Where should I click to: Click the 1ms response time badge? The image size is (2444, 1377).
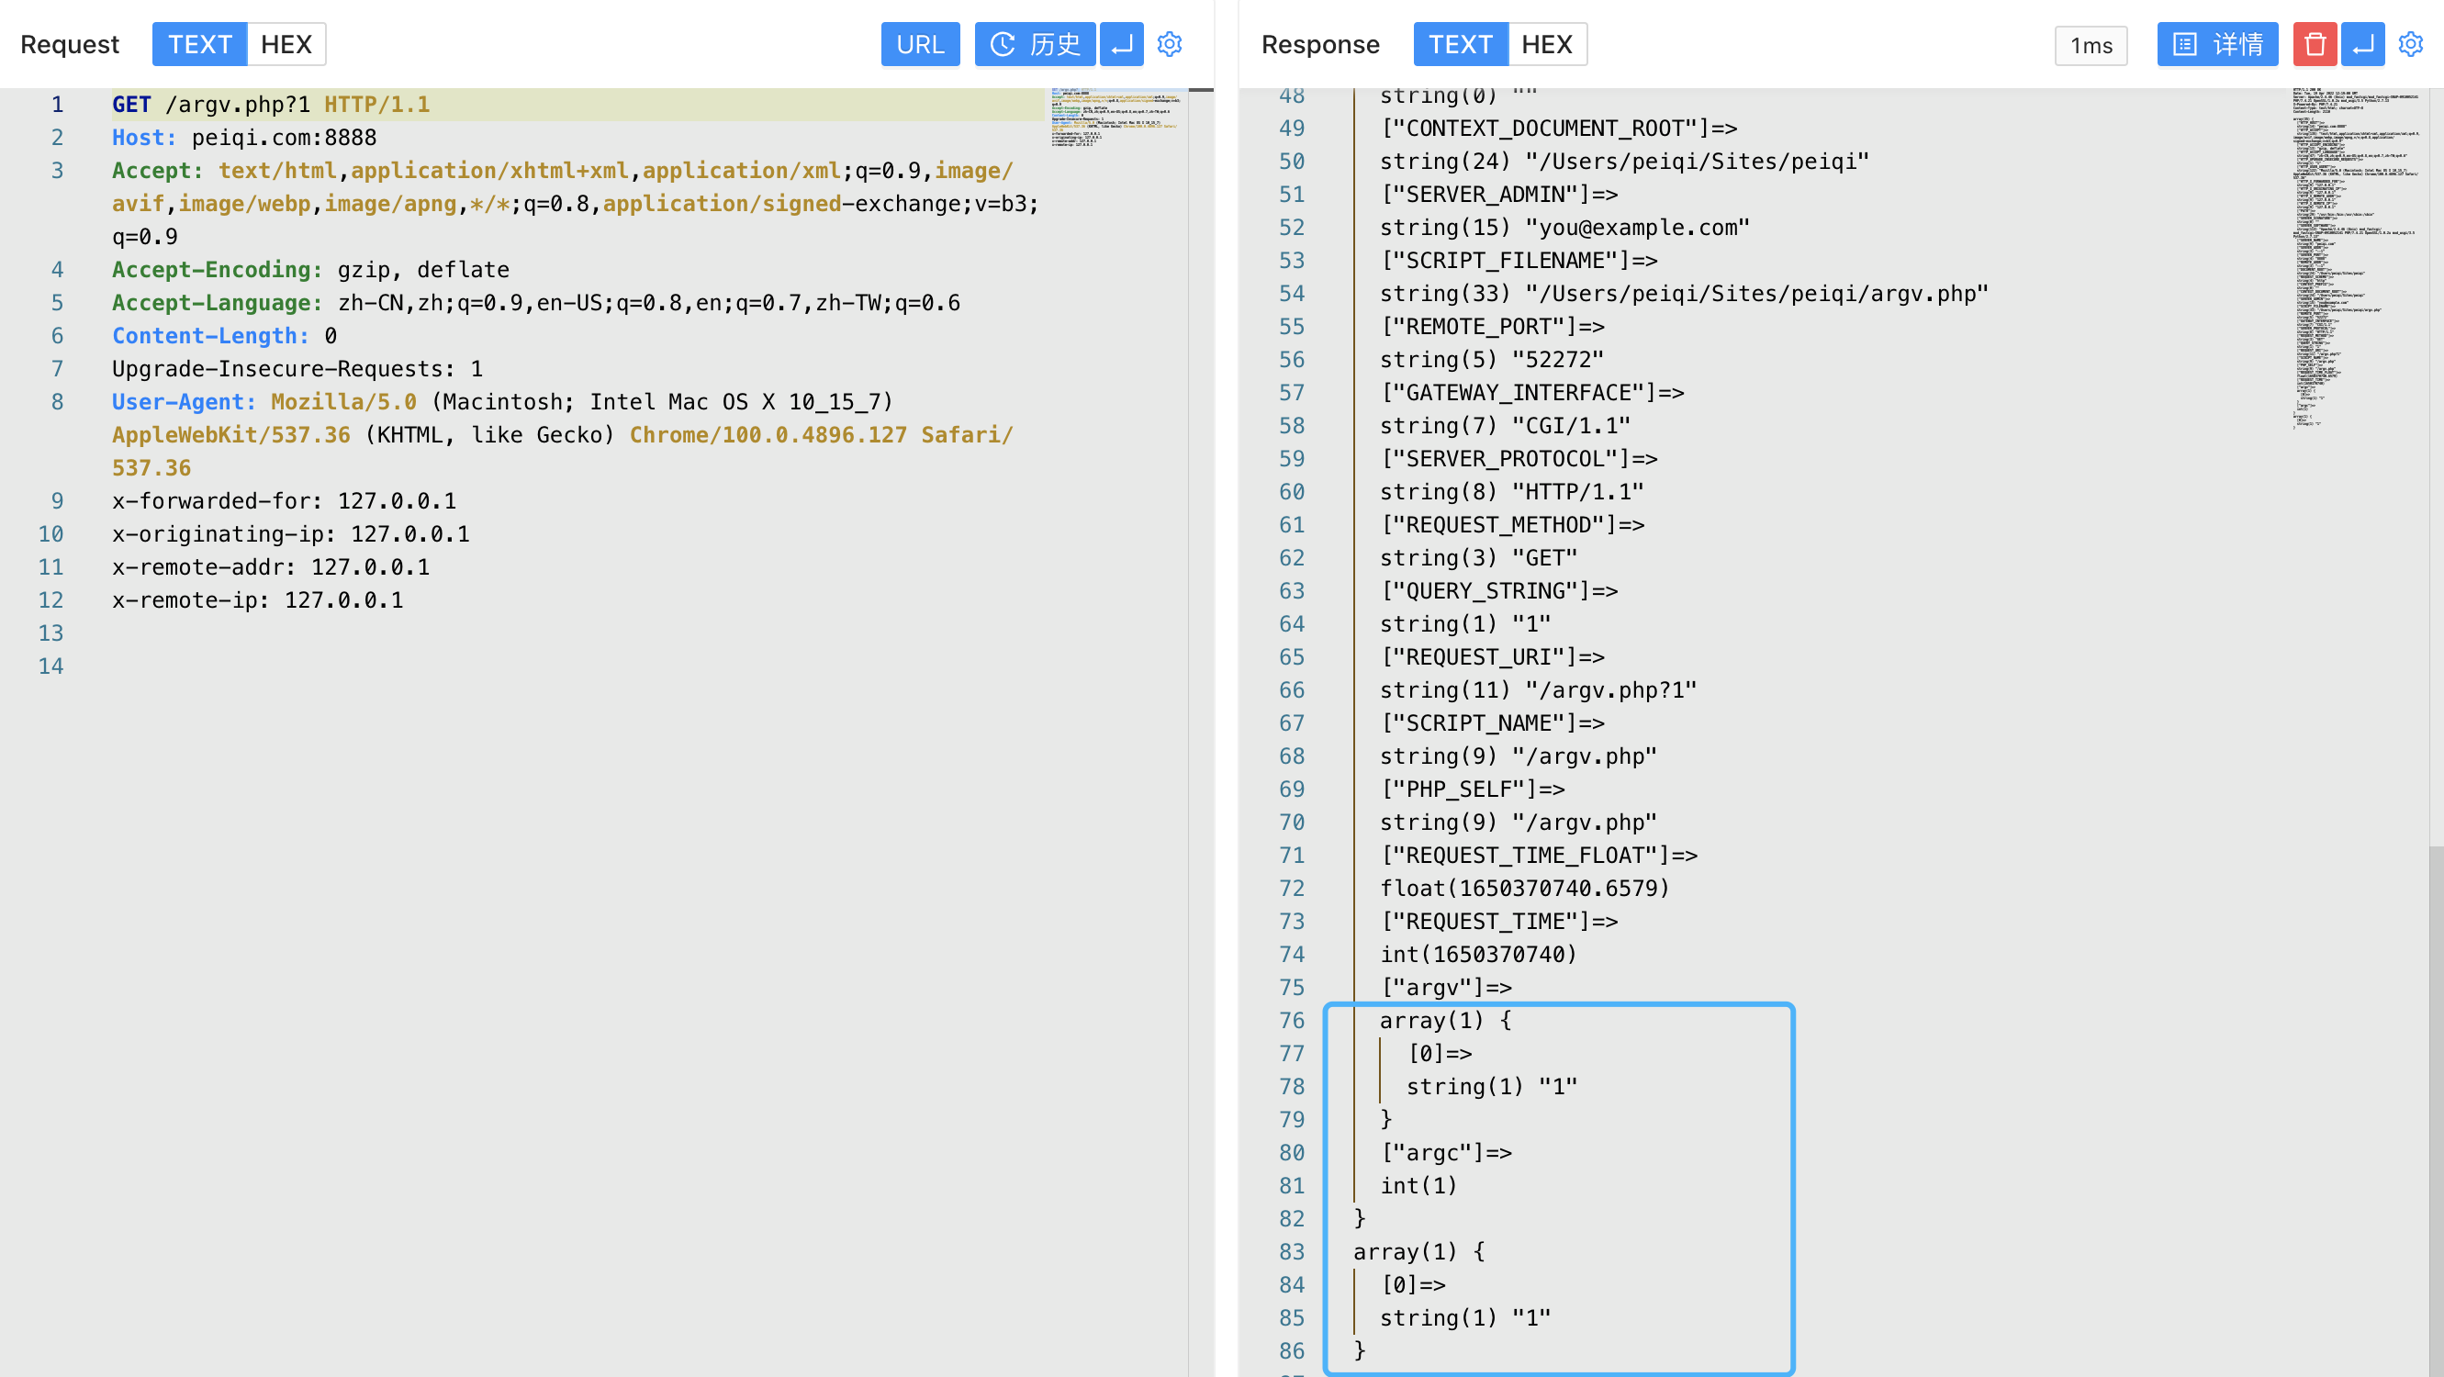click(x=2091, y=46)
